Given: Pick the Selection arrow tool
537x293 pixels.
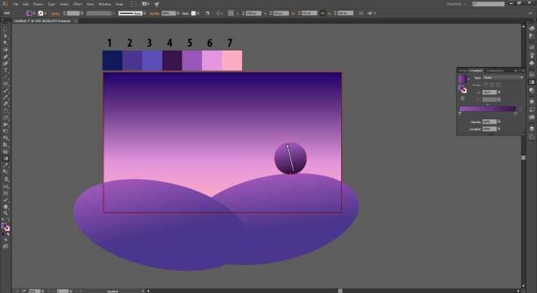Looking at the screenshot, I should tap(5, 29).
